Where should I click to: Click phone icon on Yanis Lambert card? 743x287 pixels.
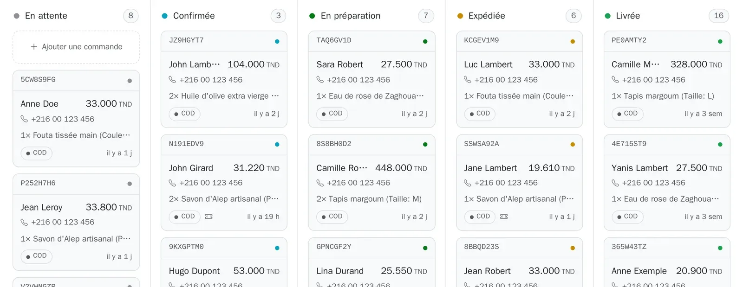(615, 183)
